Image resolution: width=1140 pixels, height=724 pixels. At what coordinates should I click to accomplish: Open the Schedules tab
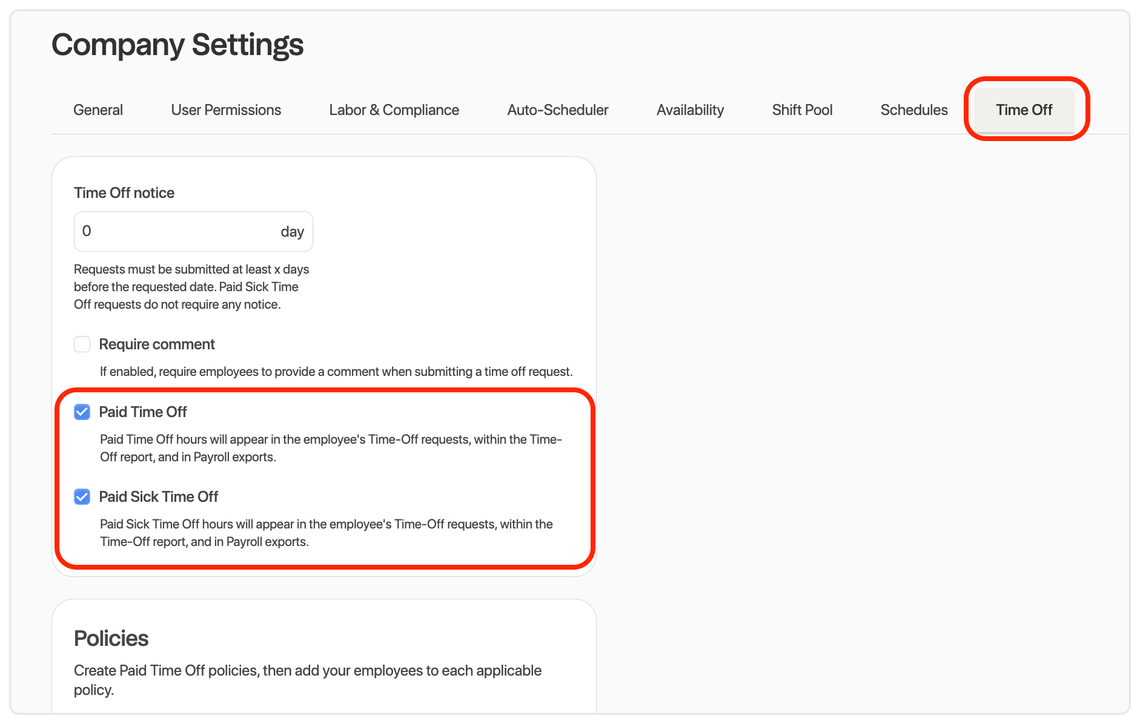coord(913,110)
